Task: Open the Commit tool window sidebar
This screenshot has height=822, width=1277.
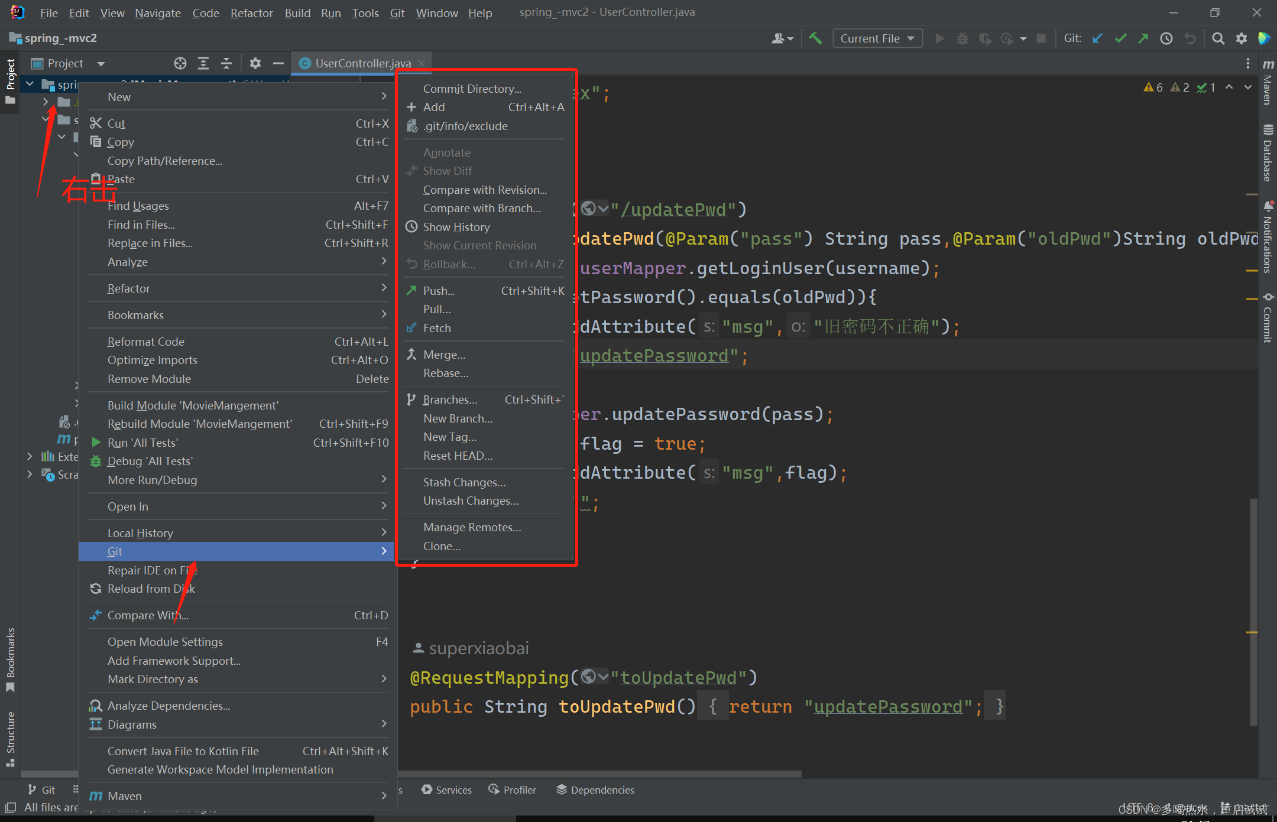Action: (1268, 318)
